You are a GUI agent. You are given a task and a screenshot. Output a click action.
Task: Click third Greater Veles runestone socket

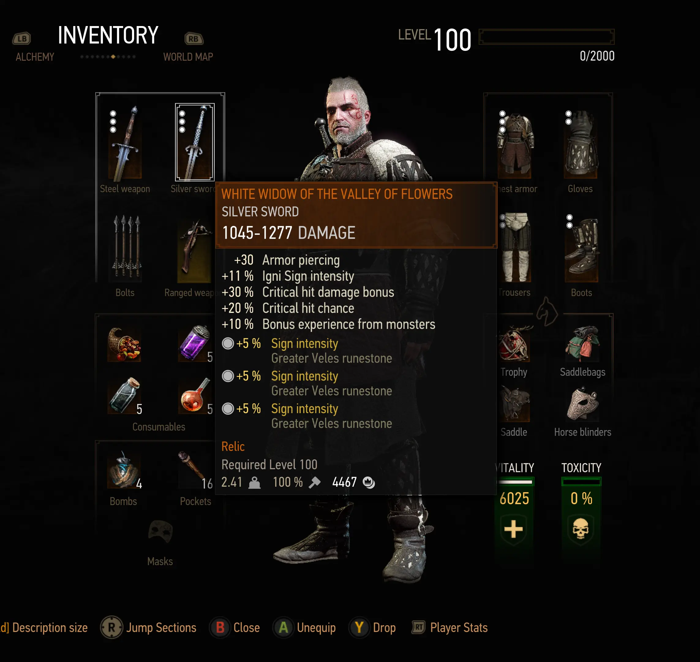click(x=228, y=409)
